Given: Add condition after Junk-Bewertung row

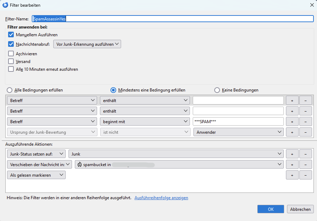Looking at the screenshot, I should [292, 132].
